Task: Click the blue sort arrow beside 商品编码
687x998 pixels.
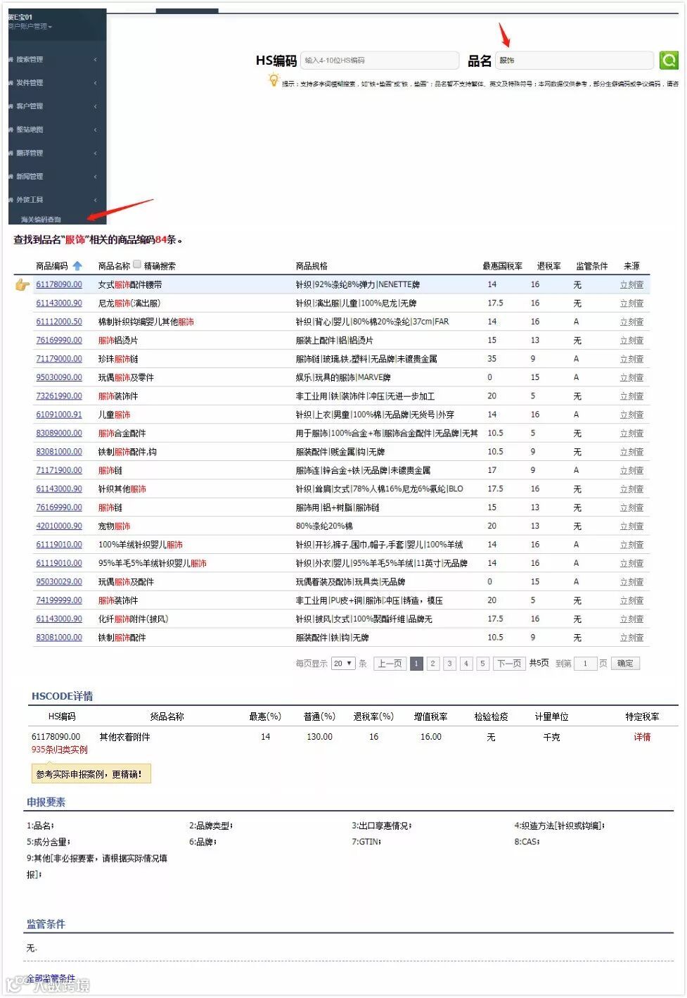Action: (77, 266)
